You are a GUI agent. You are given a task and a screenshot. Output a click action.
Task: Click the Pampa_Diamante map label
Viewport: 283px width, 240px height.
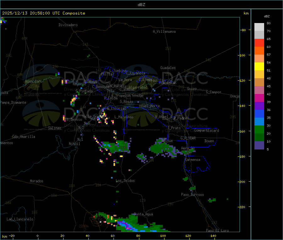coord(13,102)
